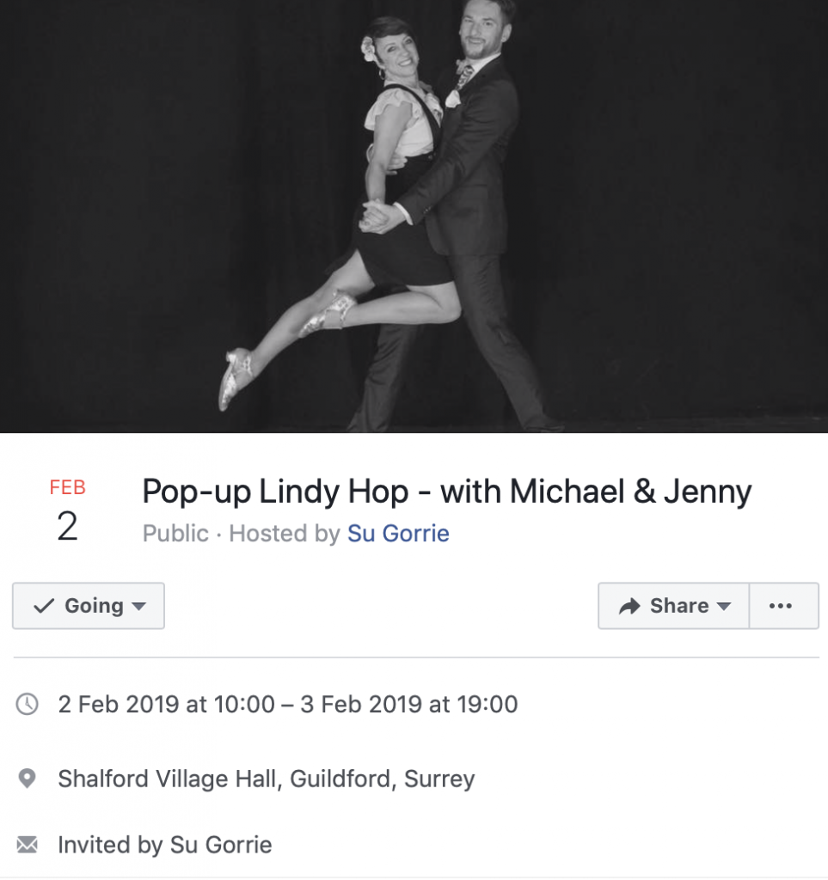Click the event title Pop-up Lindy Hop

(x=447, y=492)
